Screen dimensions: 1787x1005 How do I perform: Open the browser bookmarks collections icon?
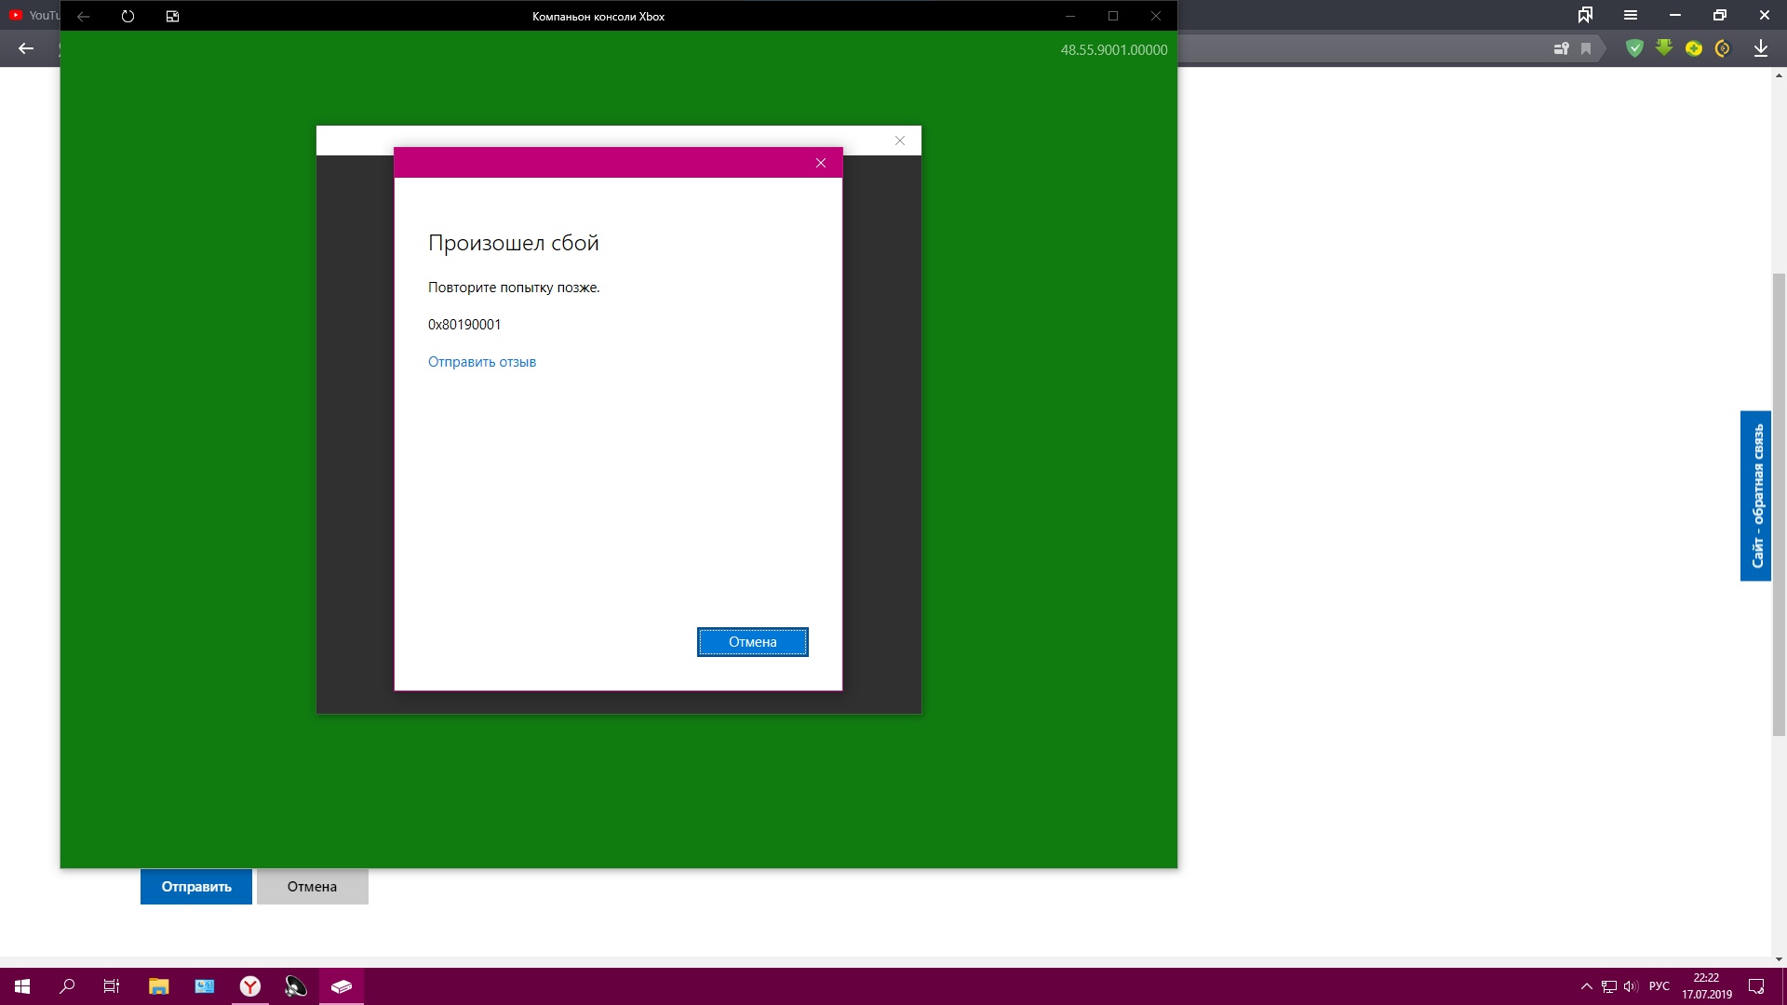pos(1585,15)
